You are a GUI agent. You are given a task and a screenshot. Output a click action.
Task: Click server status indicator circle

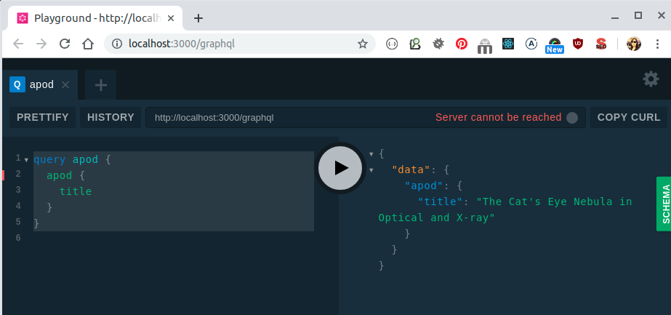coord(571,118)
